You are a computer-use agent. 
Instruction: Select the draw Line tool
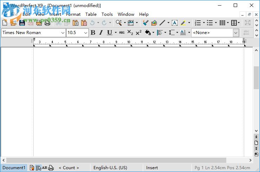coord(162,23)
